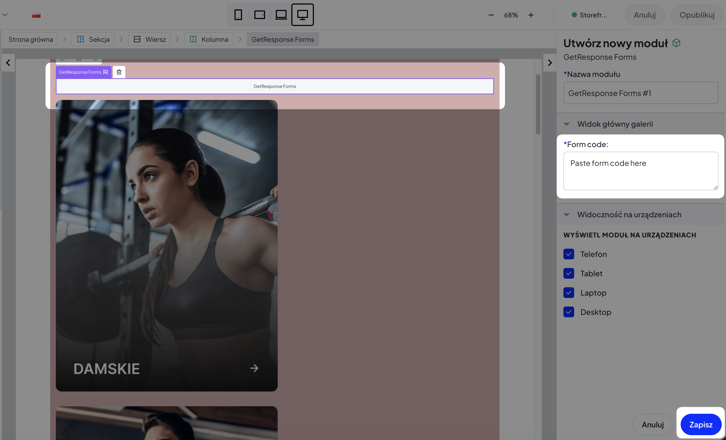
Task: Uncheck the Telefon checkbox
Action: click(x=569, y=254)
